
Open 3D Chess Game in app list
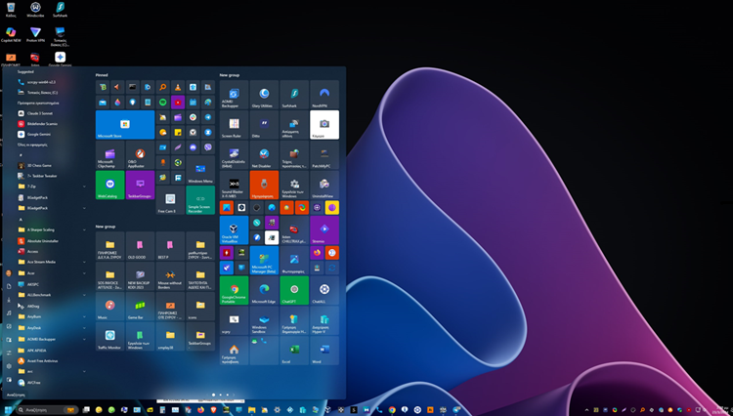click(52, 165)
